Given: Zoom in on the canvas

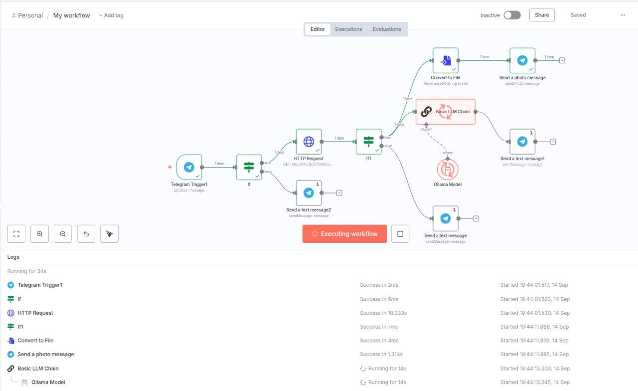Looking at the screenshot, I should point(40,233).
